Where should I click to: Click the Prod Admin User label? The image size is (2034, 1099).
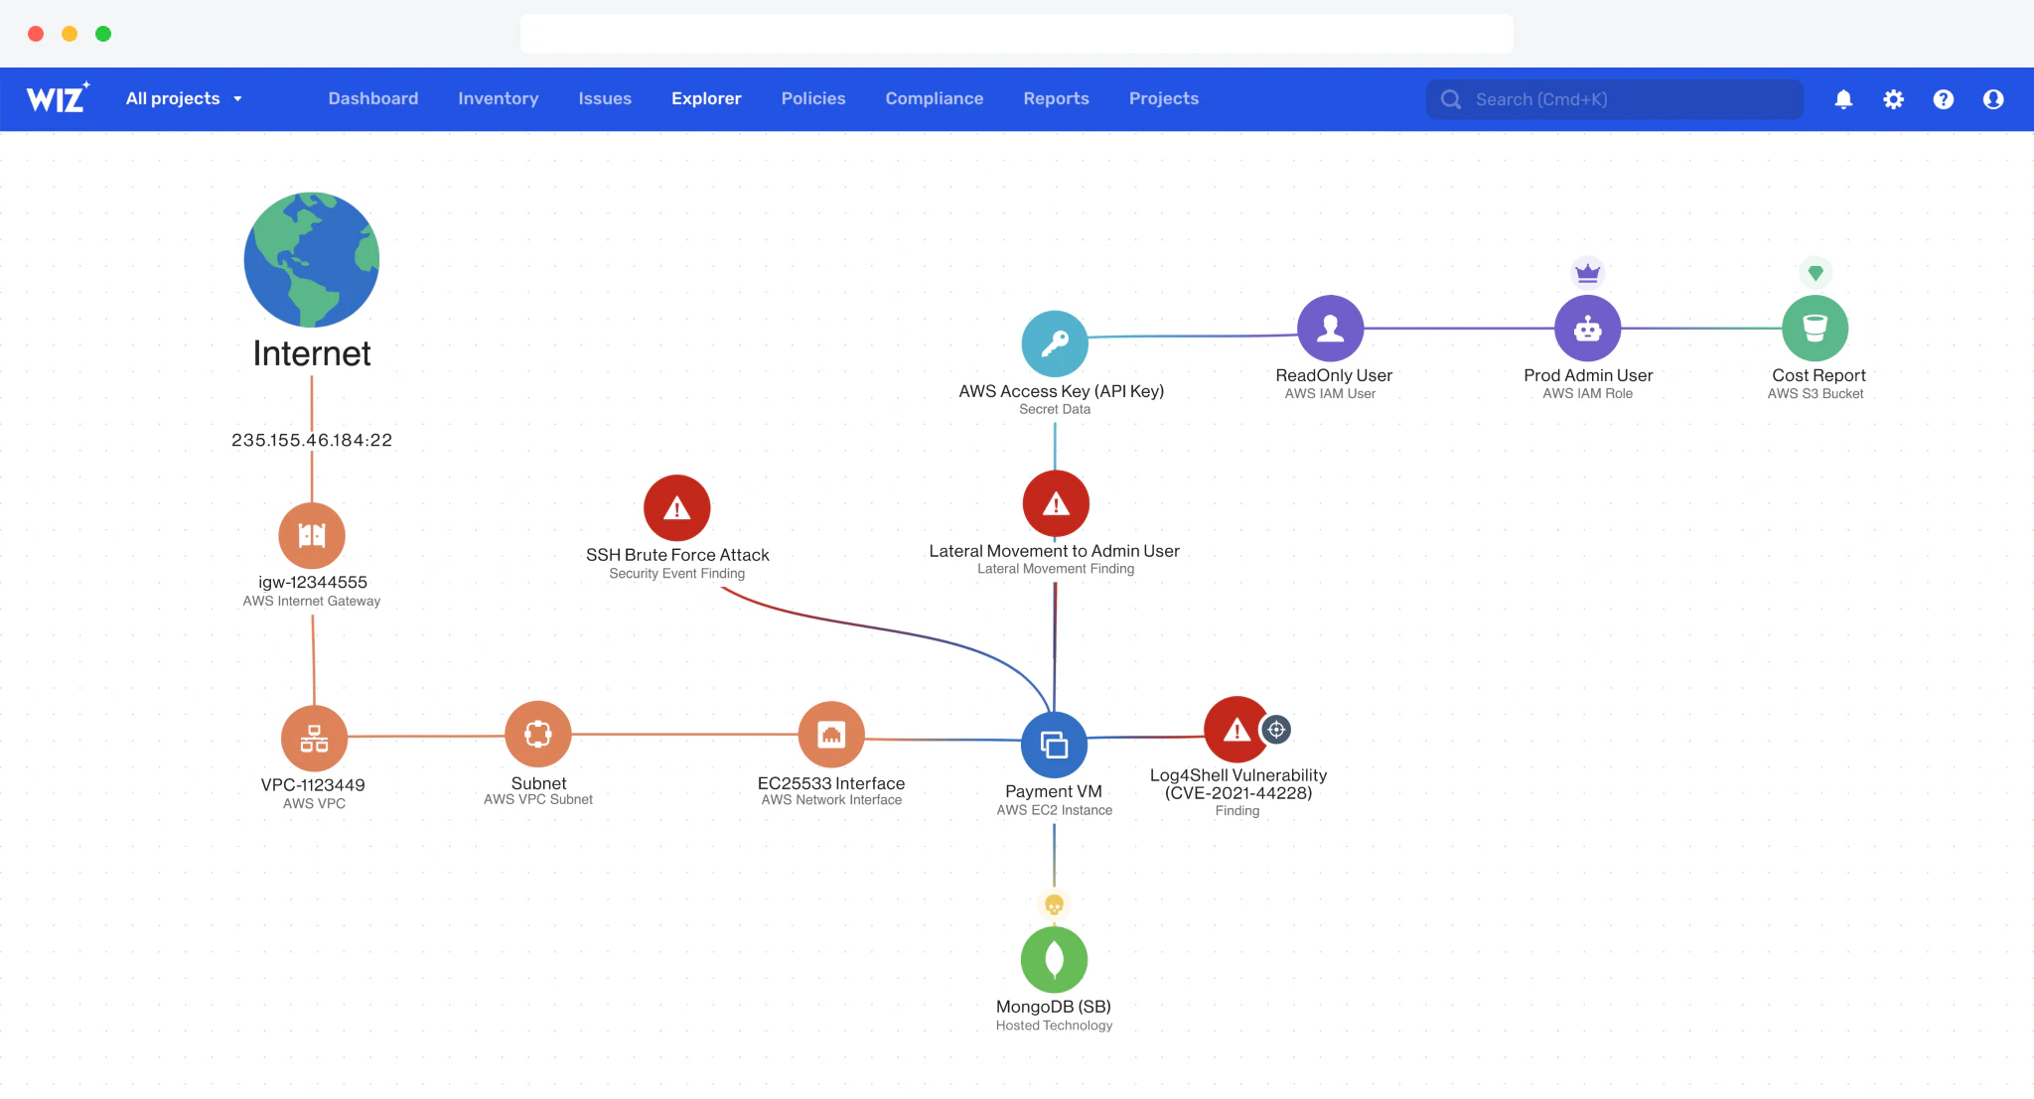click(x=1588, y=375)
